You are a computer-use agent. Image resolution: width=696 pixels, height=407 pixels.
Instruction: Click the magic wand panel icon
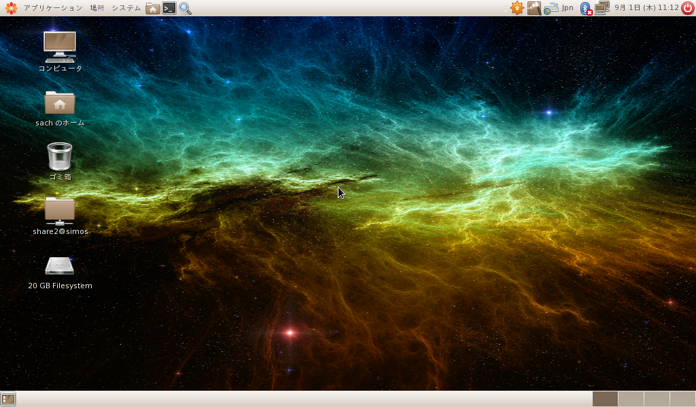click(x=534, y=8)
